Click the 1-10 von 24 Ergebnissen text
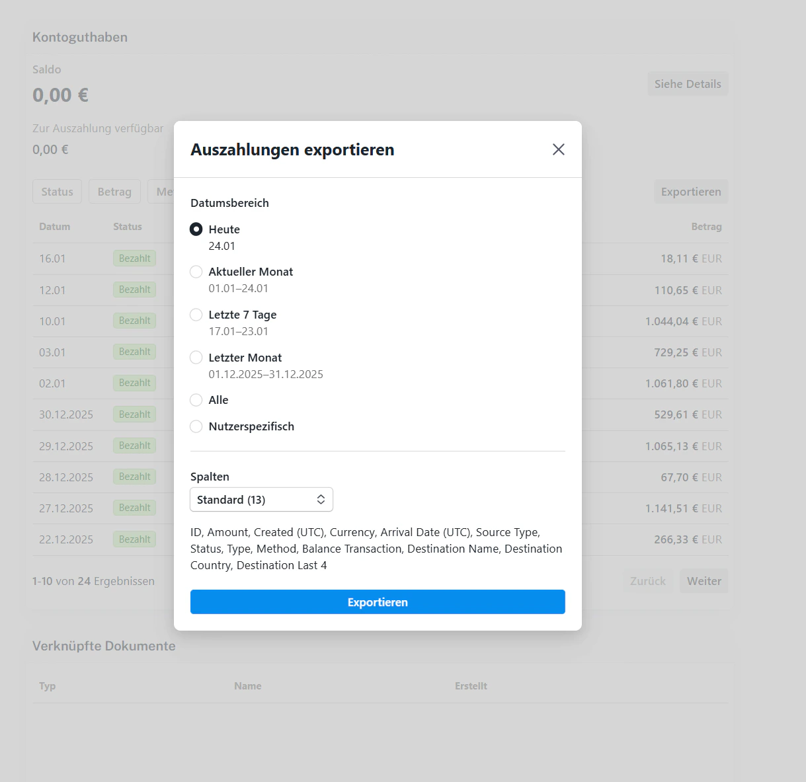The height and width of the screenshot is (782, 806). [x=93, y=581]
